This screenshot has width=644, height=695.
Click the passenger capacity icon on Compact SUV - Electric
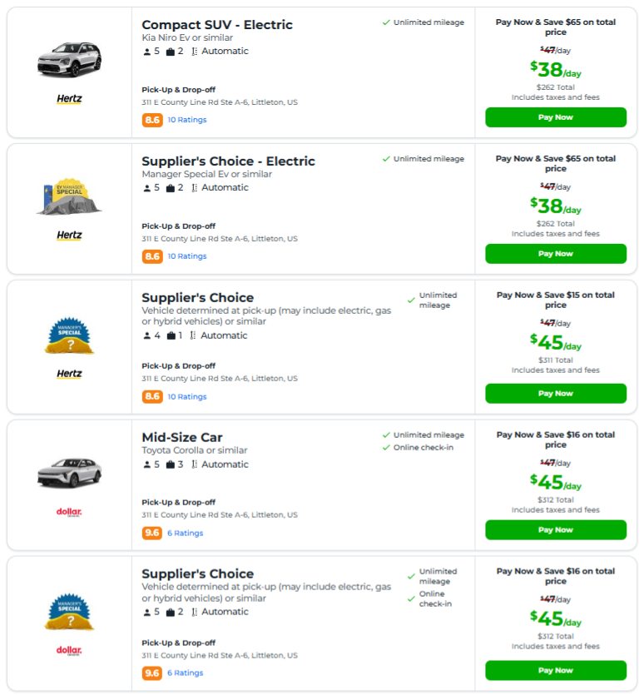click(x=147, y=51)
